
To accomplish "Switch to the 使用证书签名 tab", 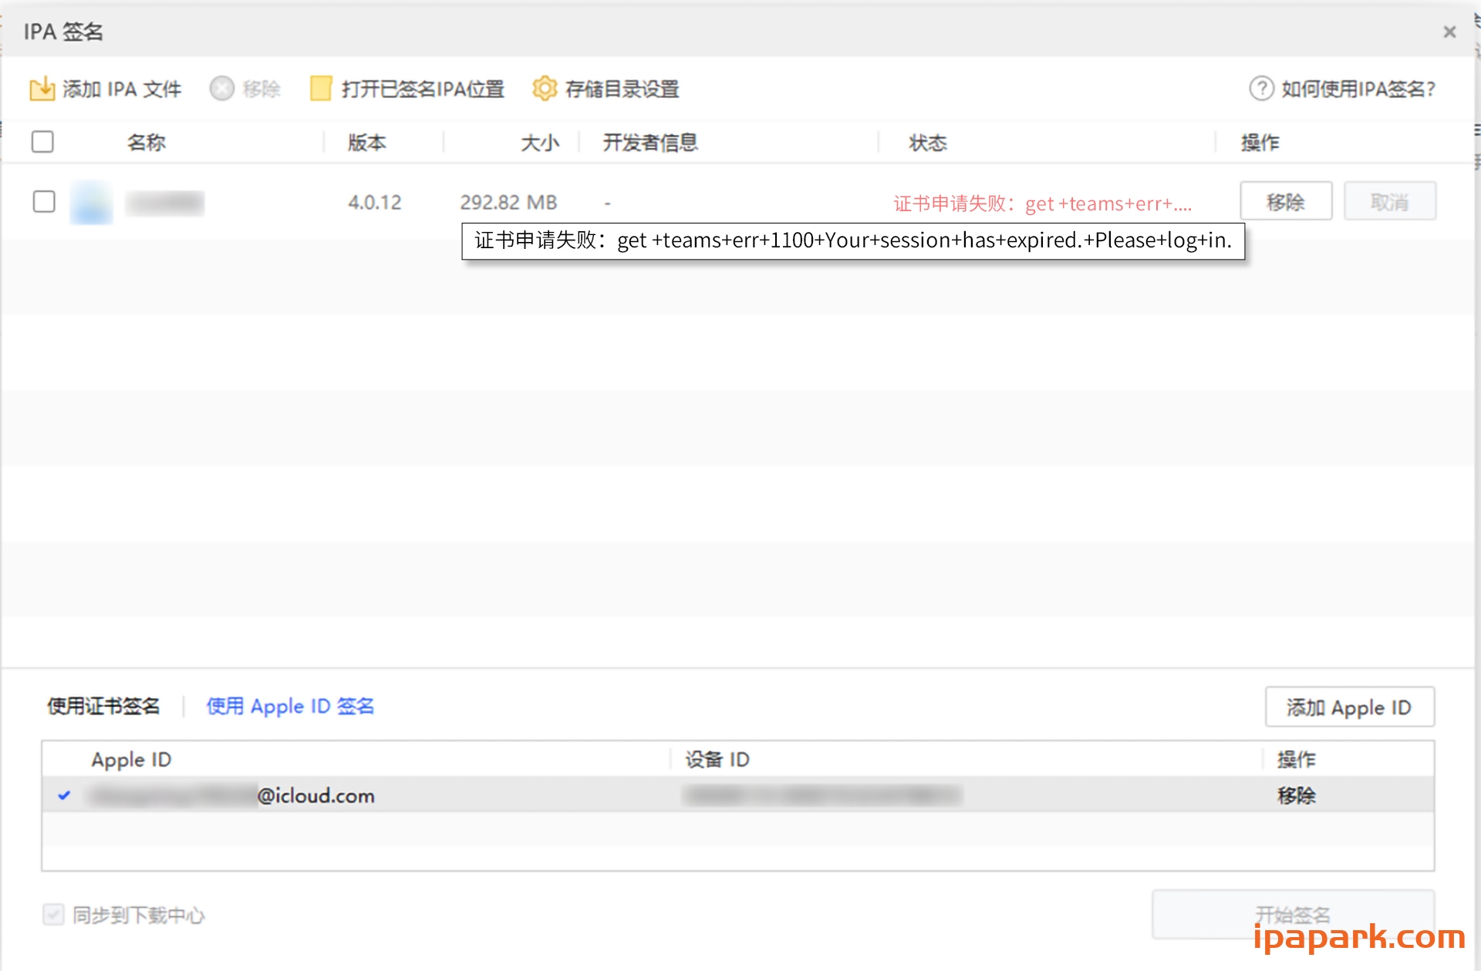I will pos(103,706).
